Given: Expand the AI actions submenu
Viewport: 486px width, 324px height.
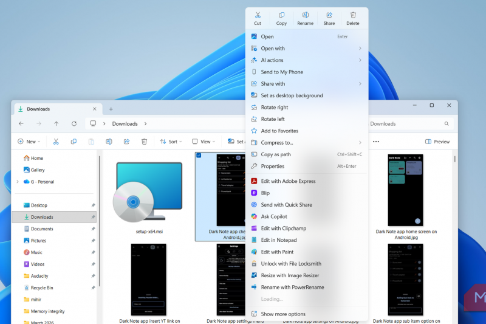Looking at the screenshot, I should point(307,60).
